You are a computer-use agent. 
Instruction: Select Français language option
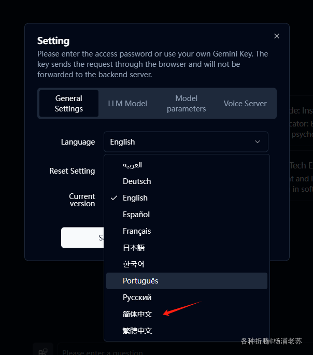point(137,231)
